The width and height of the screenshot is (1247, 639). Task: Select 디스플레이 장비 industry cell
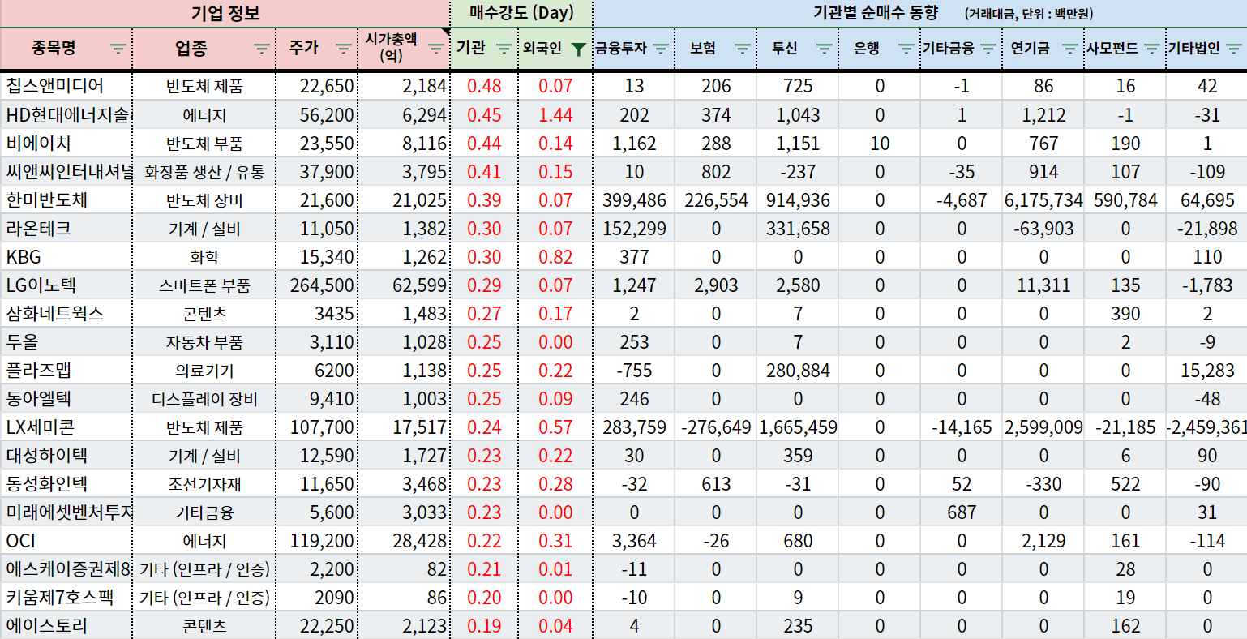pos(204,398)
